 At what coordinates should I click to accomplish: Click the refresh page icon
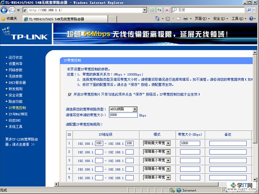159,10
